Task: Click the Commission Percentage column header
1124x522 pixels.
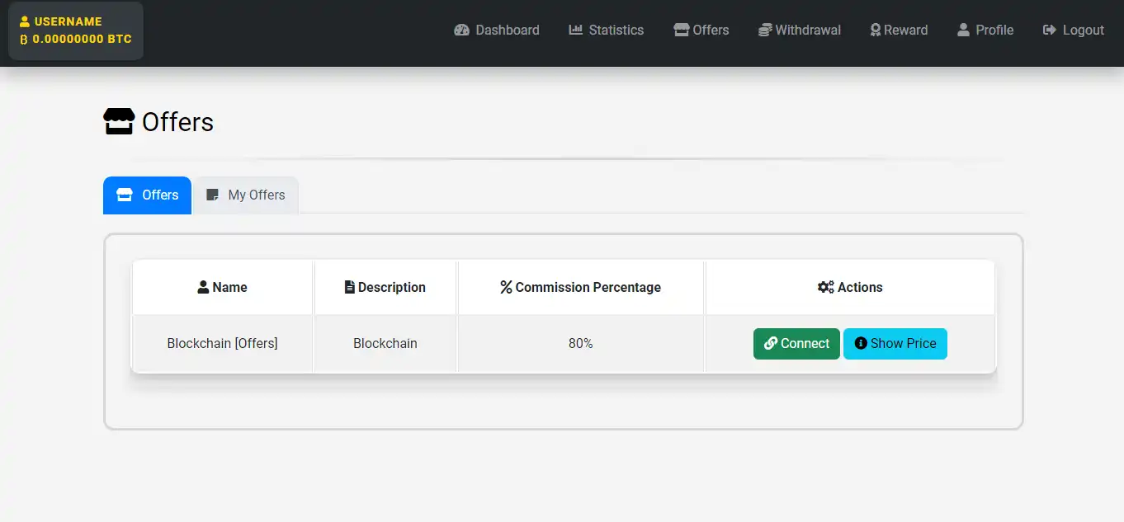Action: [580, 288]
